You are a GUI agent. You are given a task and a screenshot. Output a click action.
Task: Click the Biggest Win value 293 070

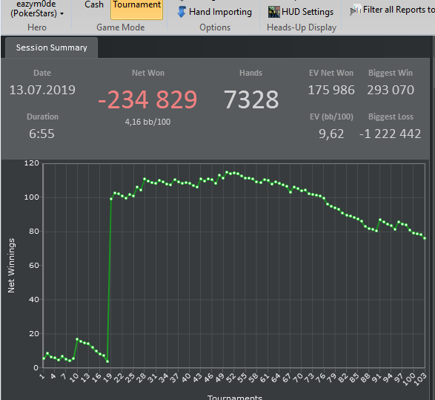[x=391, y=90]
